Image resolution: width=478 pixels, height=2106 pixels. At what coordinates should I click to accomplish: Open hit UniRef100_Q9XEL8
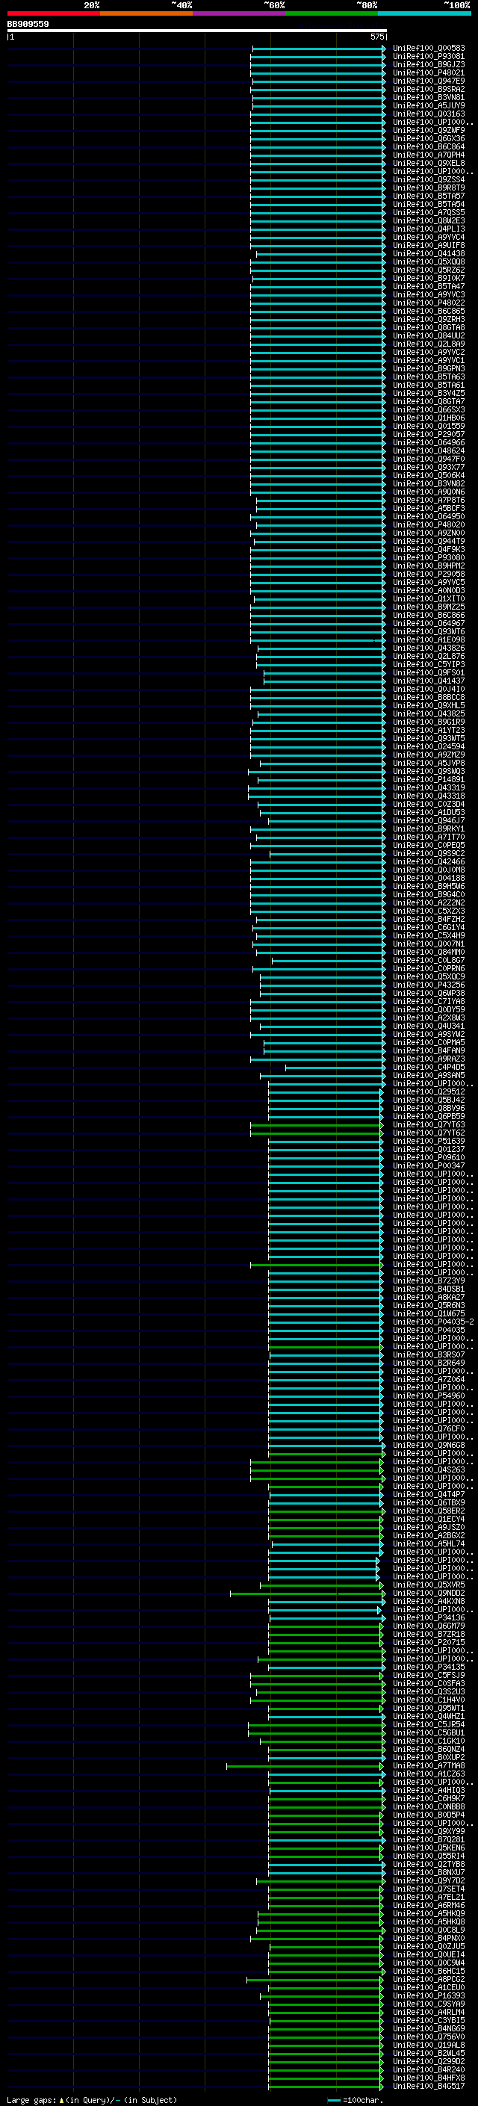pos(429,164)
